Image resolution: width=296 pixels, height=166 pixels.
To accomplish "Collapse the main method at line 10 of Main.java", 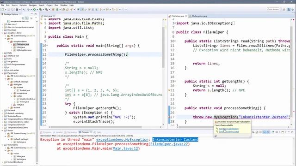I will 47,46.
